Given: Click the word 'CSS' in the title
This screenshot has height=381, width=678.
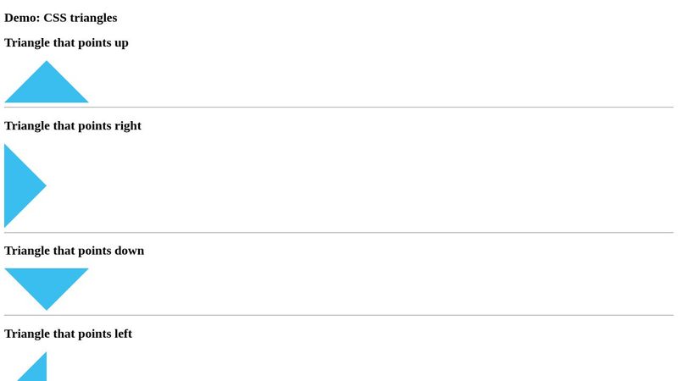Looking at the screenshot, I should pos(55,18).
